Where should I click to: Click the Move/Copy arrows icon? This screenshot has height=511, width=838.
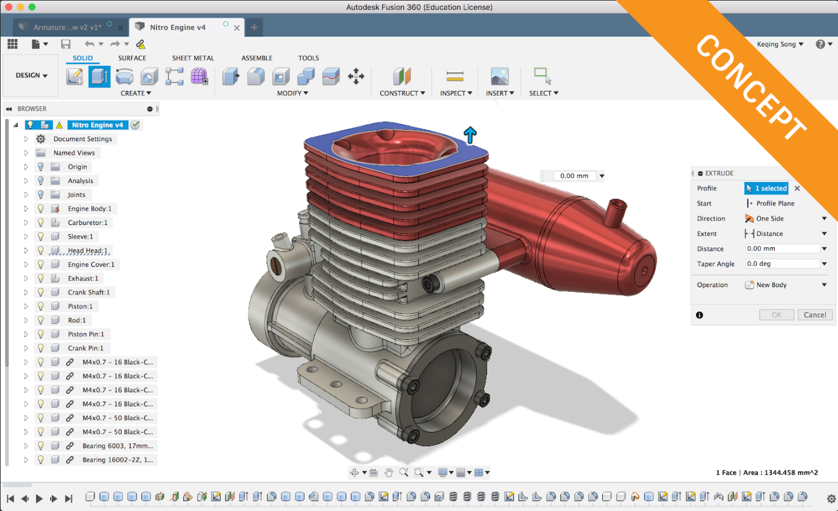356,76
